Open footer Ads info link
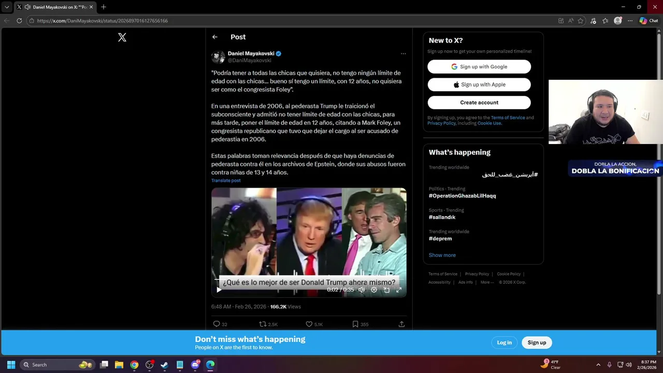This screenshot has height=373, width=663. (x=465, y=282)
